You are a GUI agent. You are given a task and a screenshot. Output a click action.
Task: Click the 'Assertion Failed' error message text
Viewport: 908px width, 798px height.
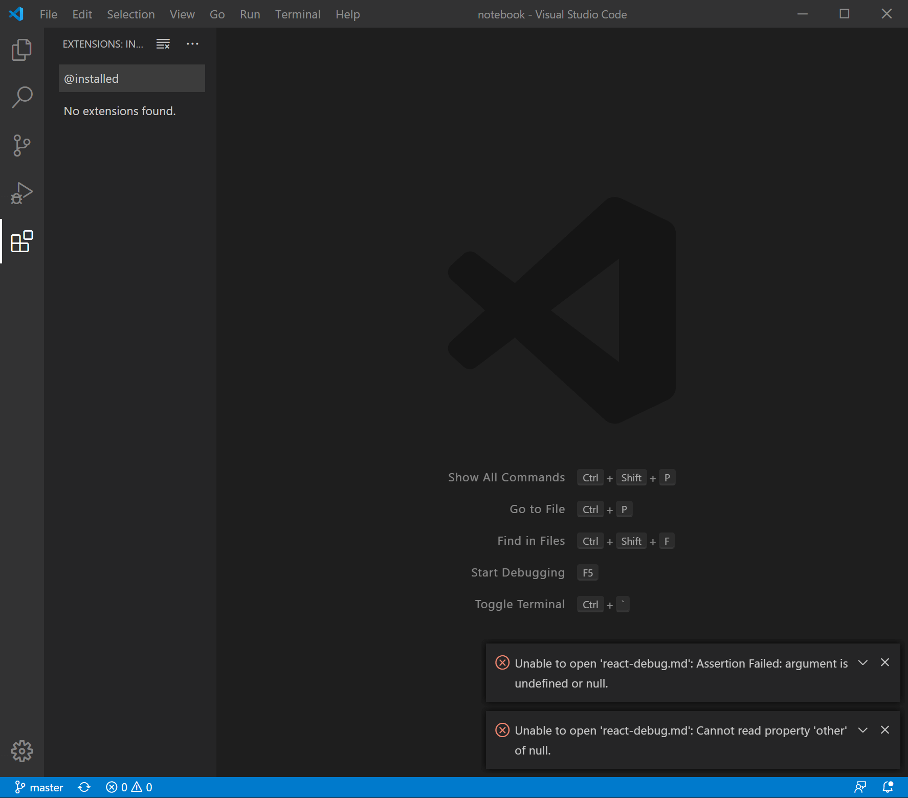[x=681, y=673]
